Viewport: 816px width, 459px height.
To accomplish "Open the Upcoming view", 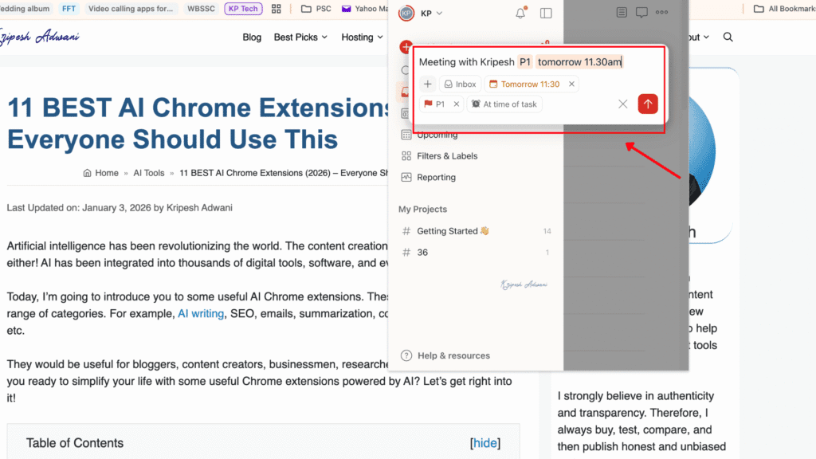I will pos(437,135).
